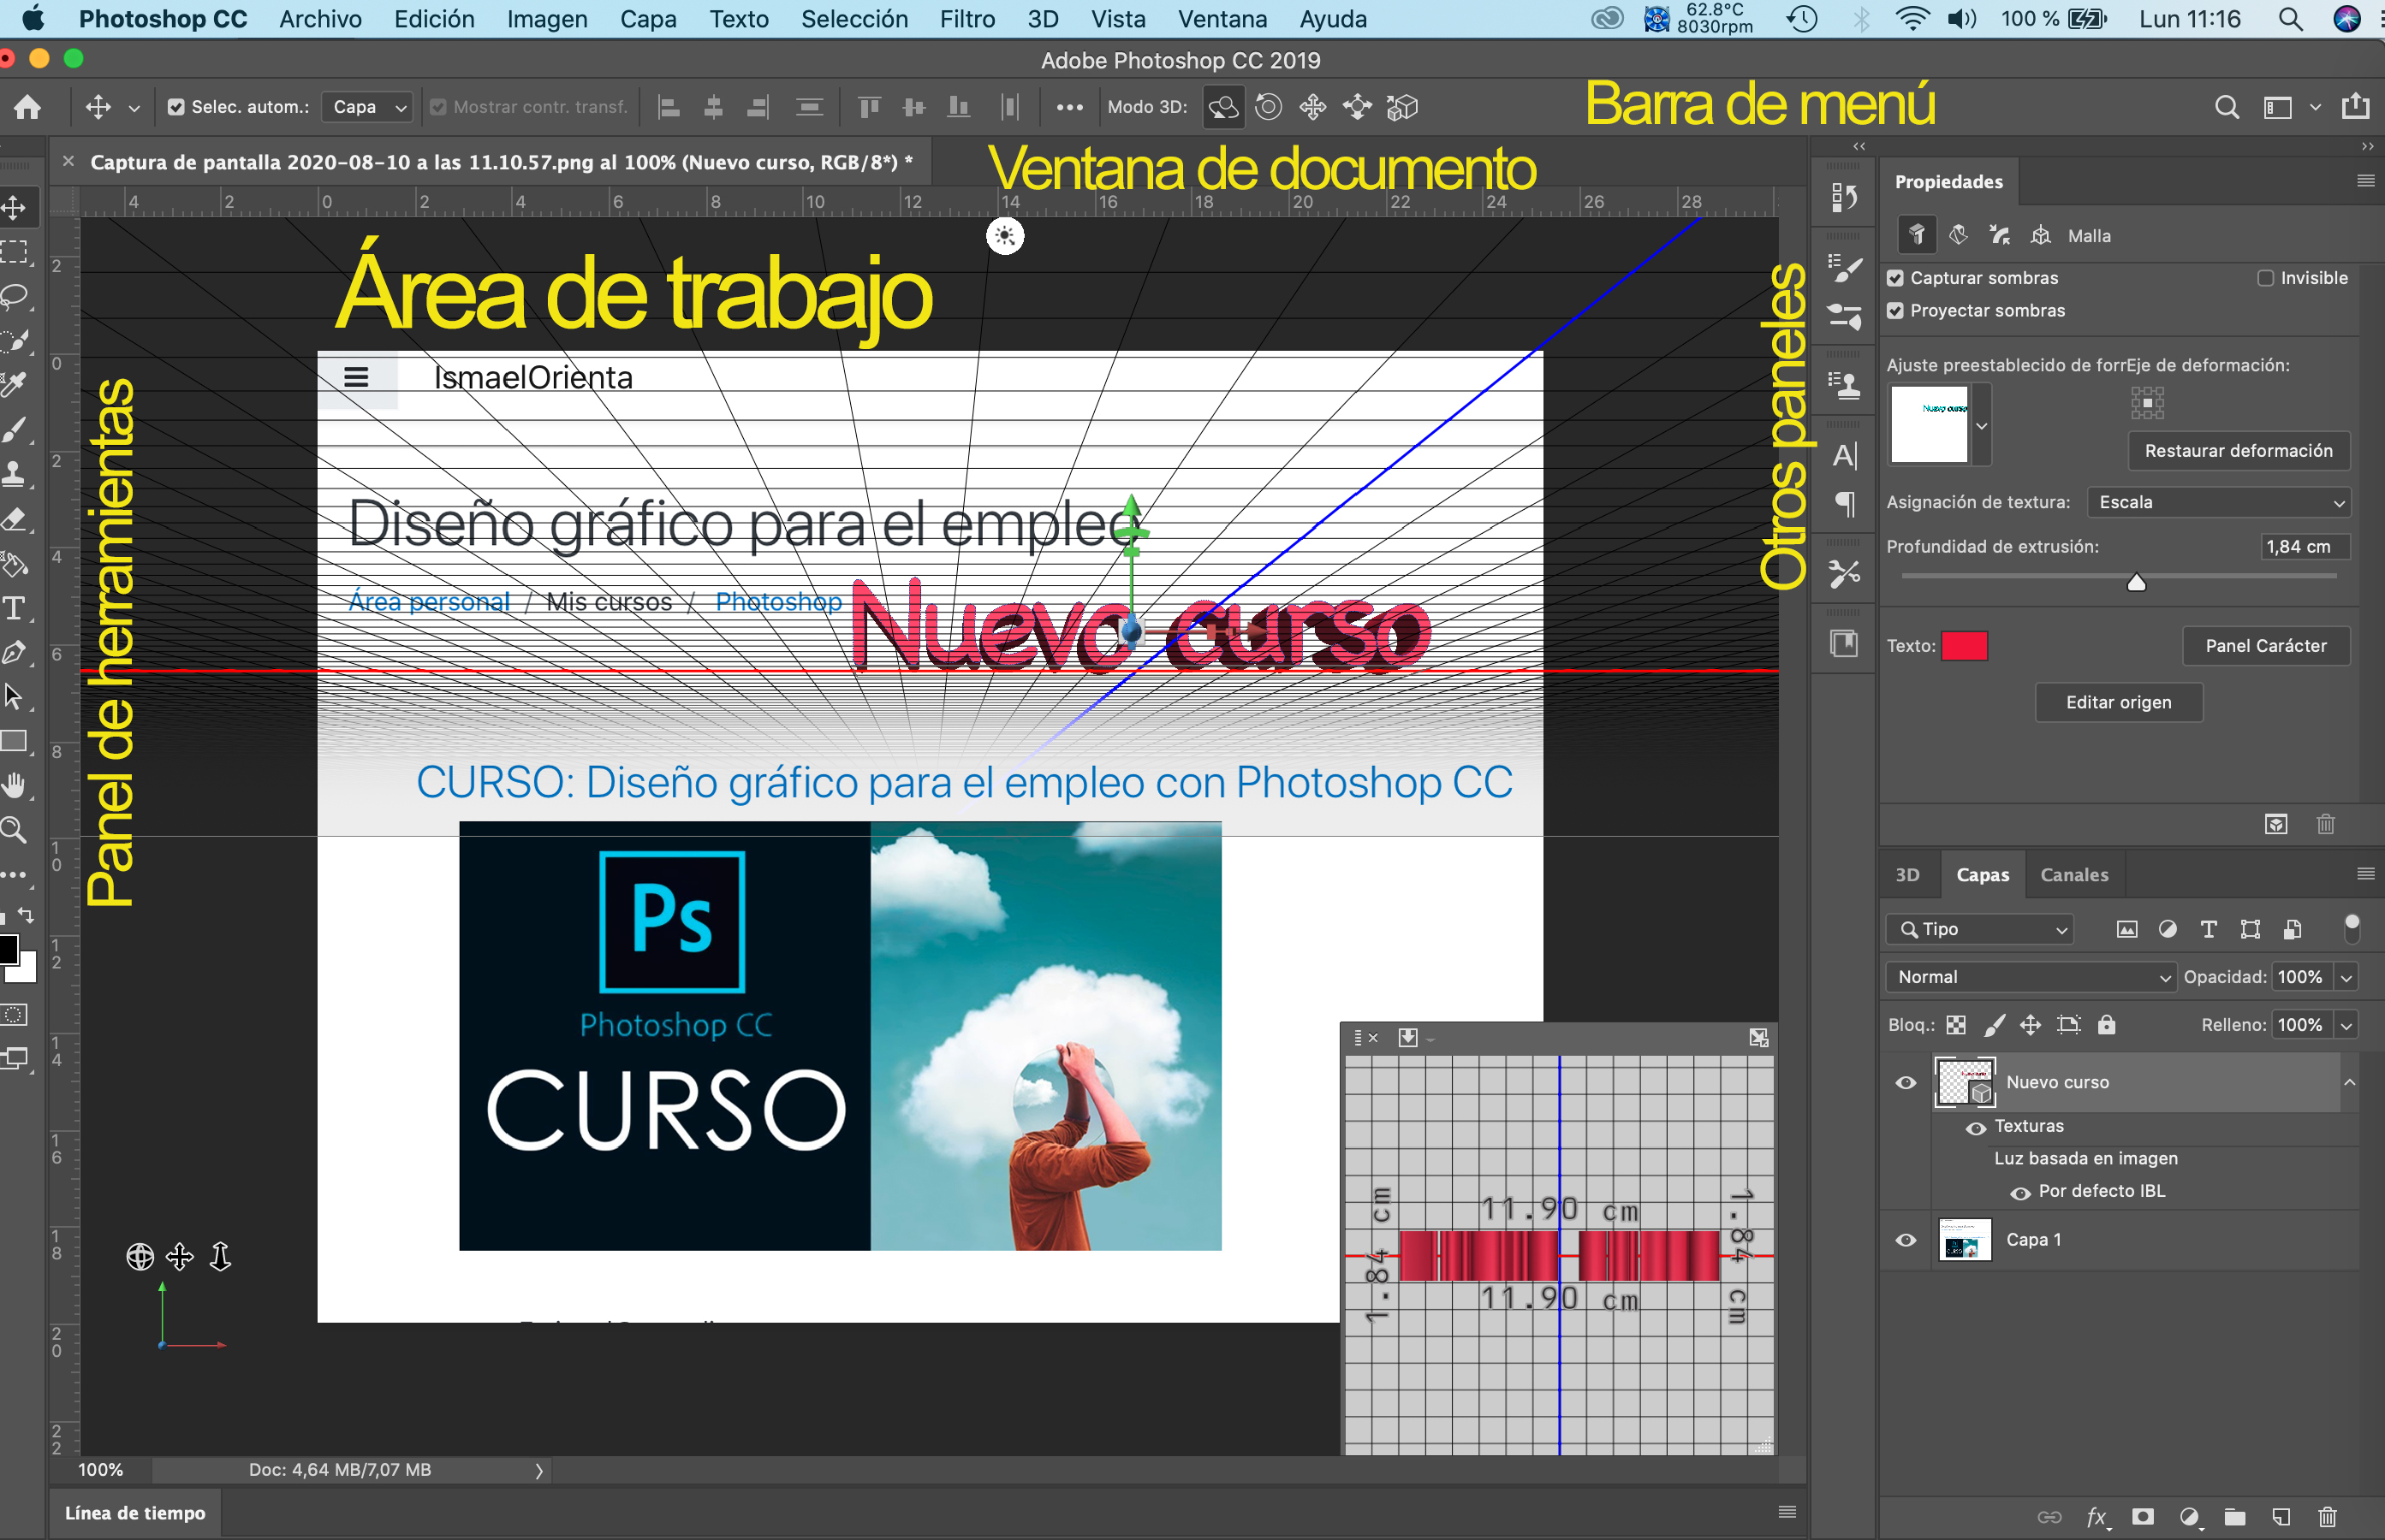Screen dimensions: 2385x1540
Task: Click the delete layer trash icon
Action: (2327, 1517)
